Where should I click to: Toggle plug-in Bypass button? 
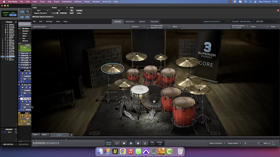click(79, 11)
